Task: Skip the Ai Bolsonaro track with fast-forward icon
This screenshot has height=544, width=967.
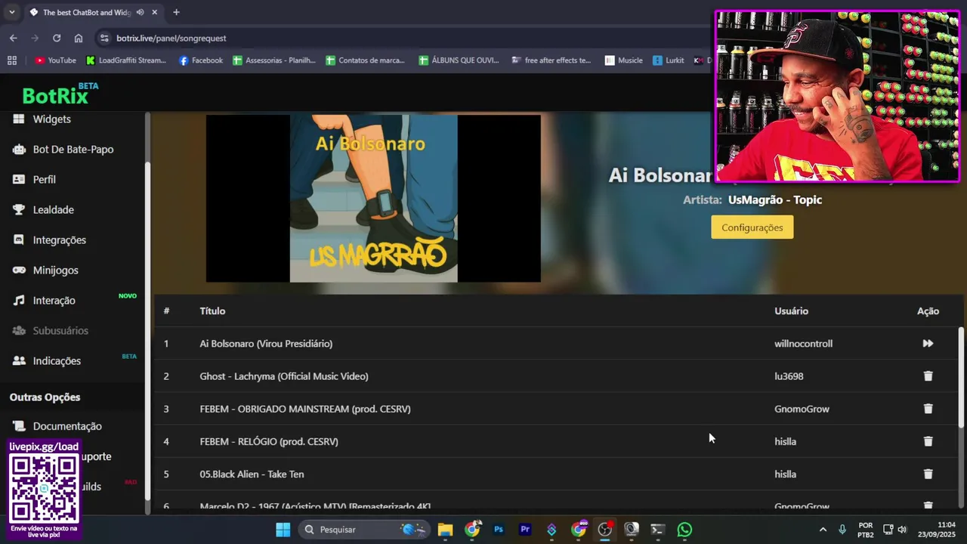Action: point(928,343)
